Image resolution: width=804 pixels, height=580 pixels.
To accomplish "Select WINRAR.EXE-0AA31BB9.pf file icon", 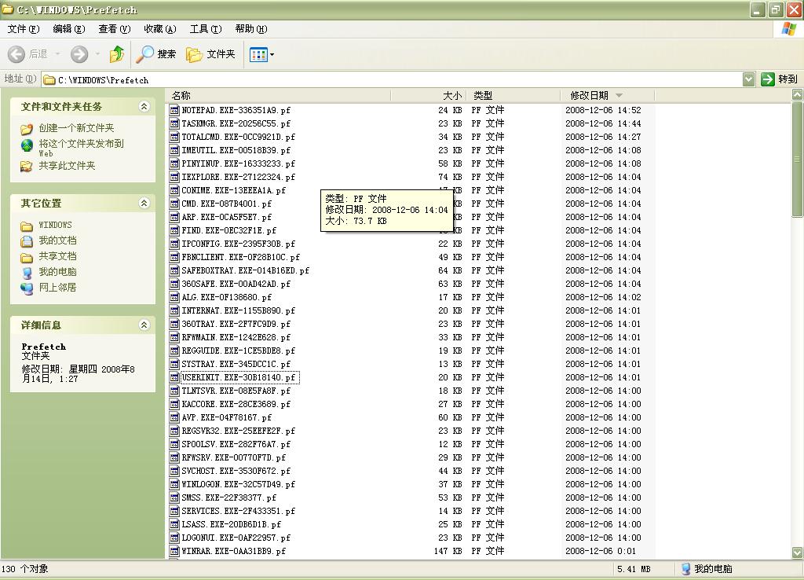I will (174, 552).
